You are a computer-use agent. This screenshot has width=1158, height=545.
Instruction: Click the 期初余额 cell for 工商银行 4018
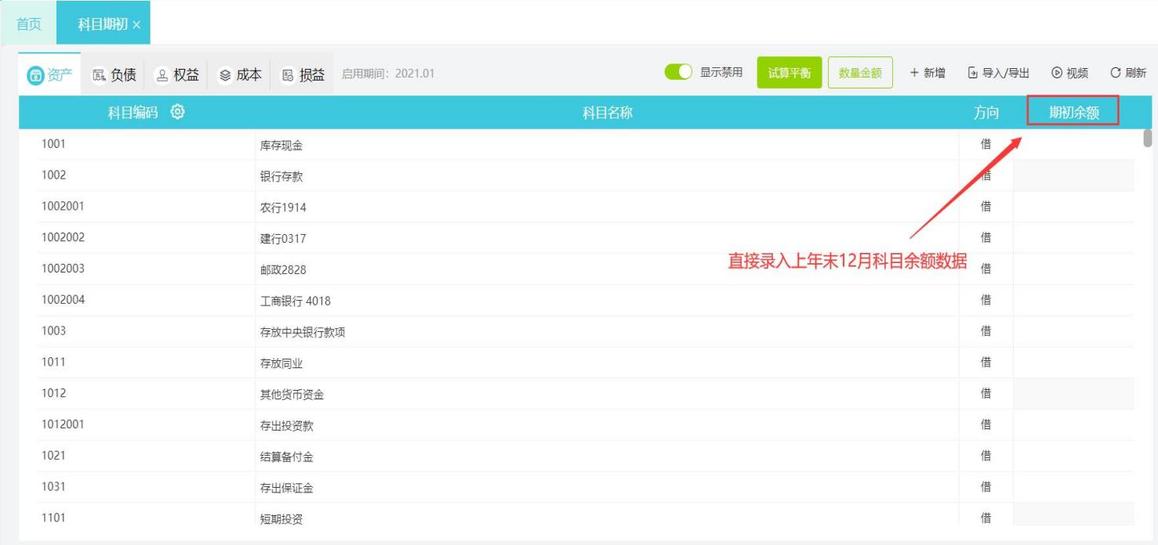[1073, 301]
